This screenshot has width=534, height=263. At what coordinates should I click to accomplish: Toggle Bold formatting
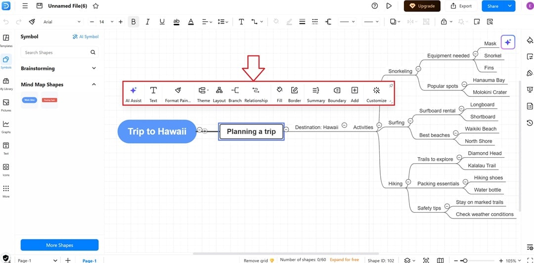133,22
